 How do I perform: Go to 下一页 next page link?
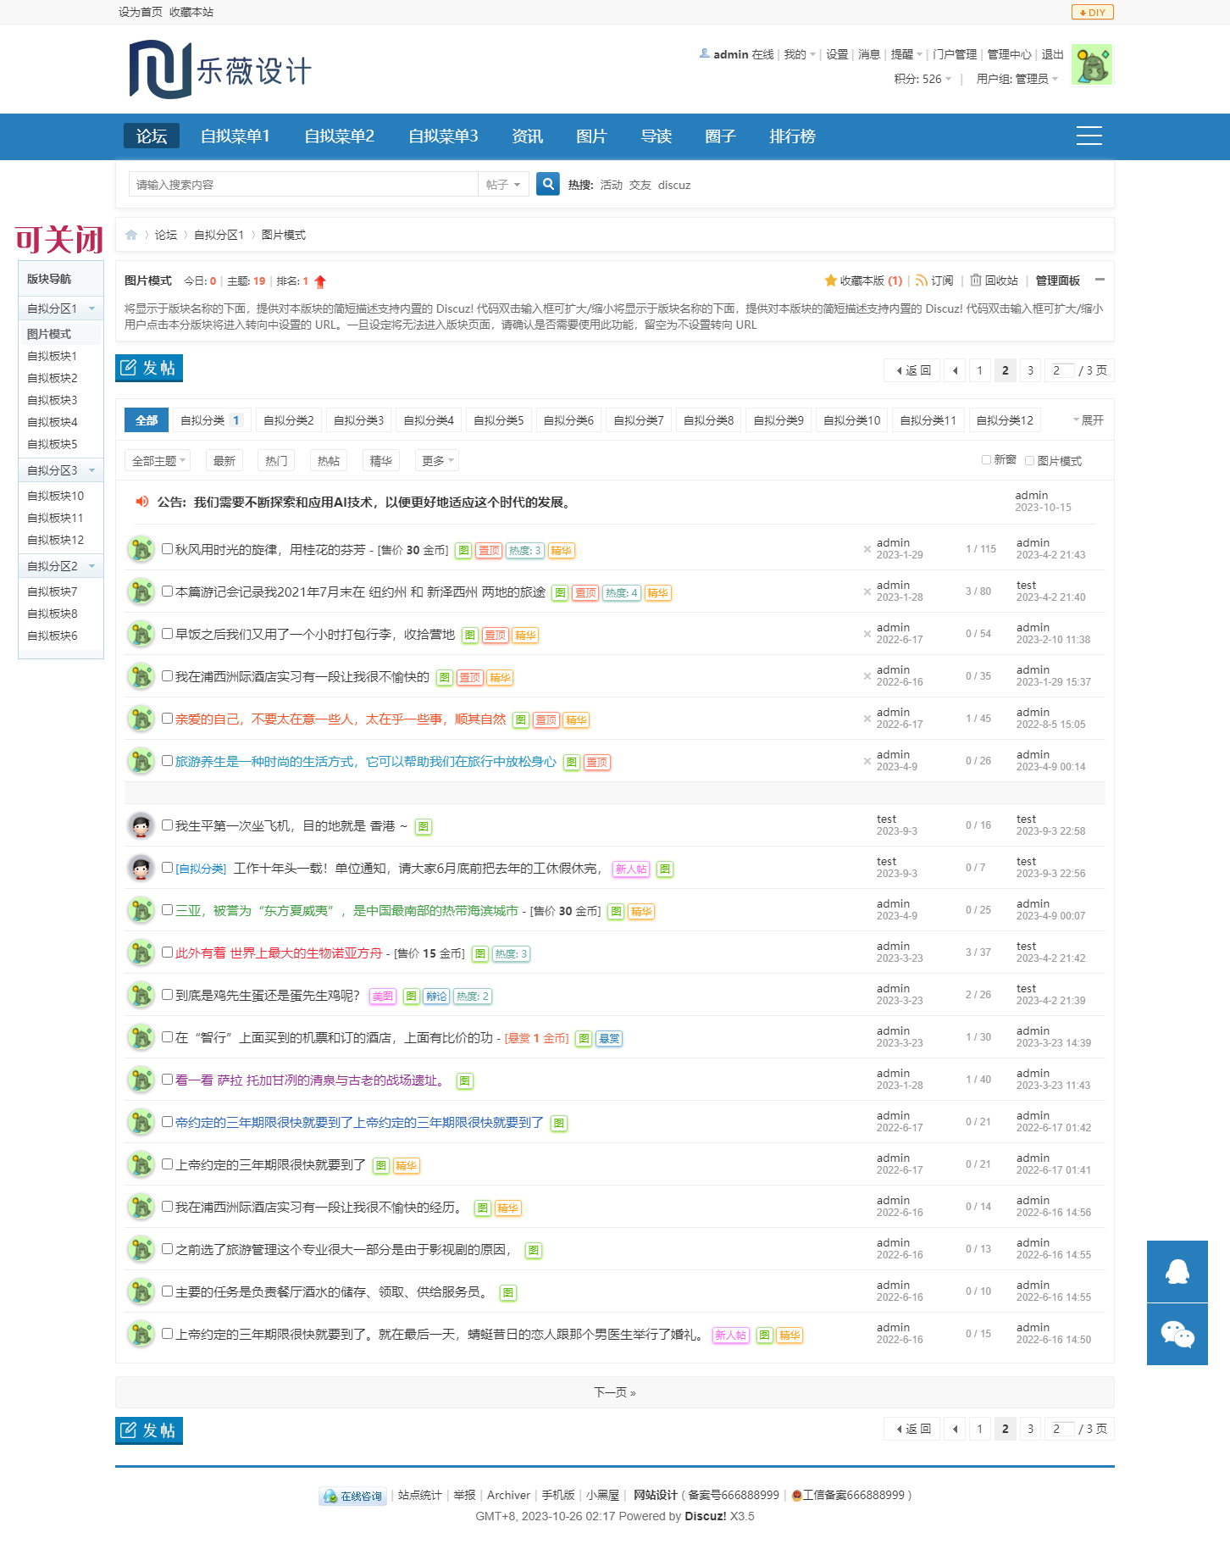614,1392
